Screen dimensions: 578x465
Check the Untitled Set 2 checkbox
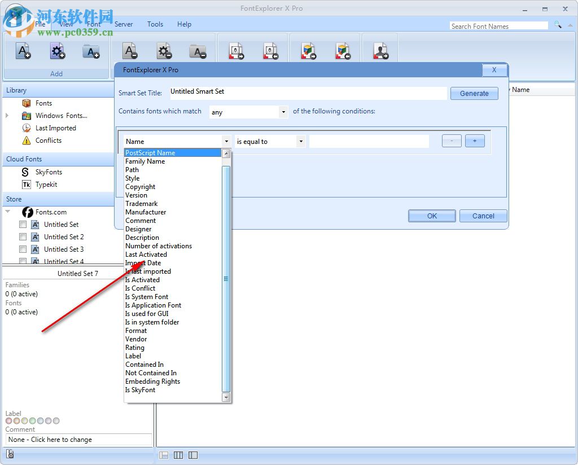pyautogui.click(x=23, y=237)
